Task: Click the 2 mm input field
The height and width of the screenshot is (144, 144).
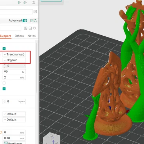Action: point(14,77)
